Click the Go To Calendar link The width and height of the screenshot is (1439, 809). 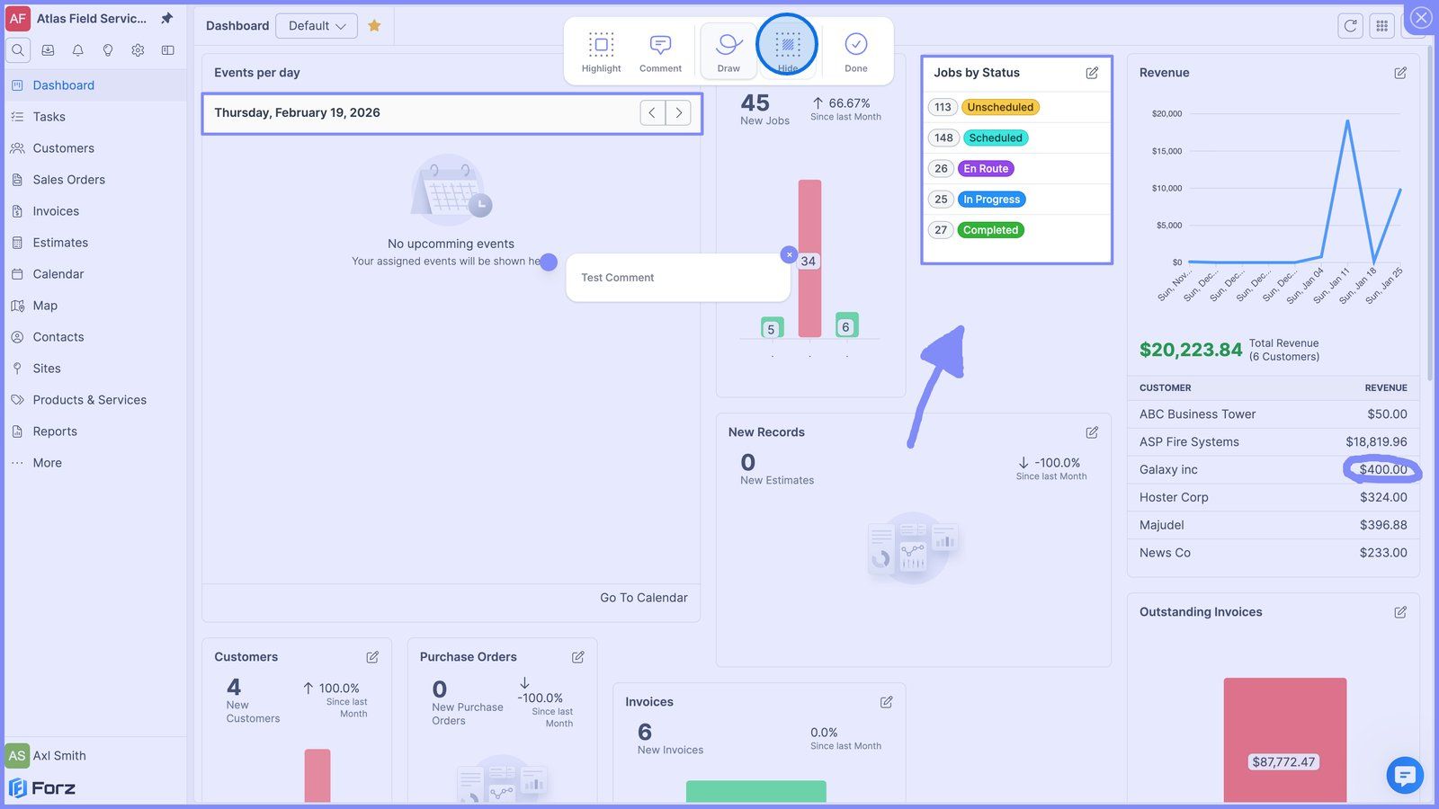pos(644,598)
